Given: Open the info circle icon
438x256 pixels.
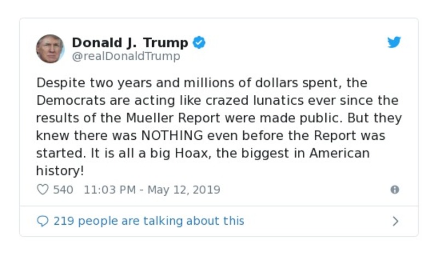Looking at the screenshot, I should coord(394,190).
